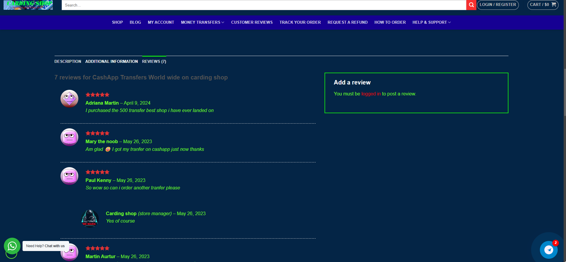Screen dimensions: 566x262
Task: Focus the Search input field
Action: [x=264, y=5]
